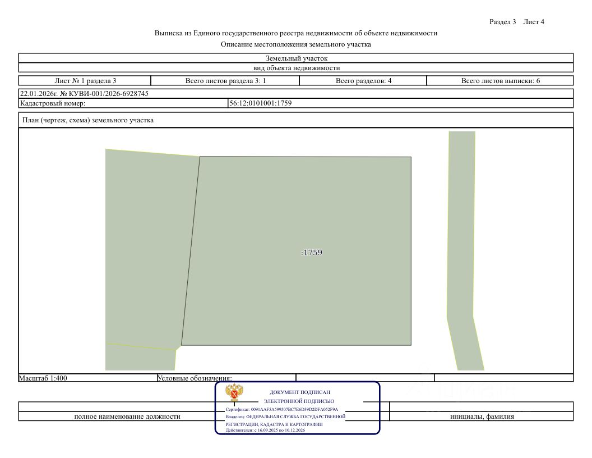Click 'План (чертеж, схема) земельного участка' heading
Image resolution: width=592 pixels, height=458 pixels.
[x=88, y=120]
